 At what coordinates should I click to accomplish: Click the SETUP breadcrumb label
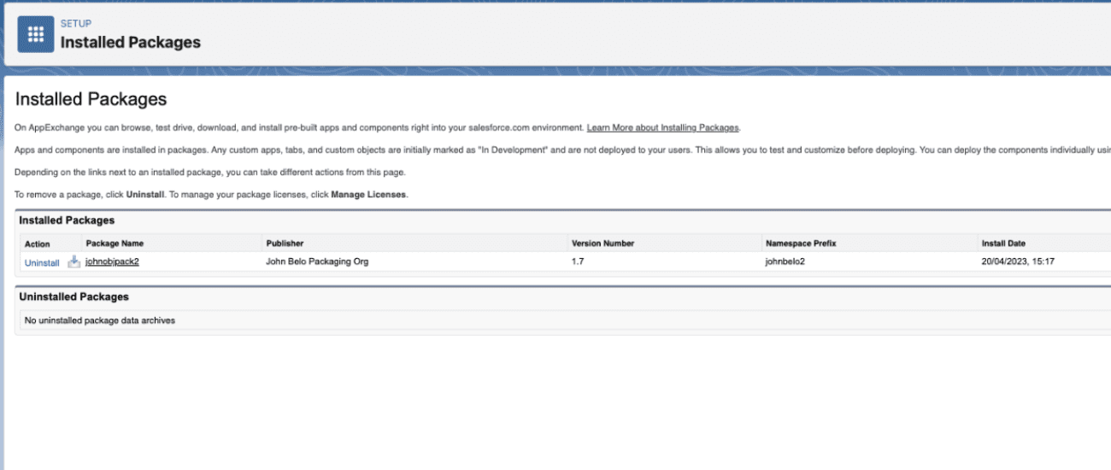75,23
